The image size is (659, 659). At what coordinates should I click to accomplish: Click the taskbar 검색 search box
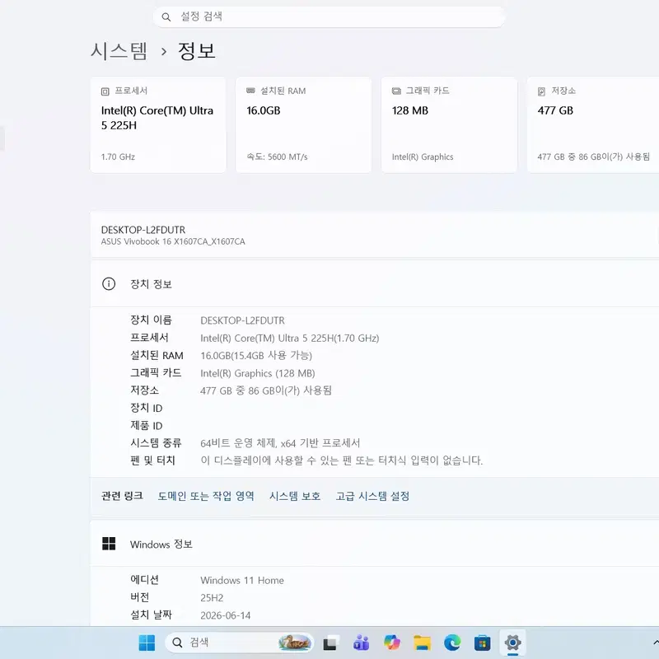point(239,643)
